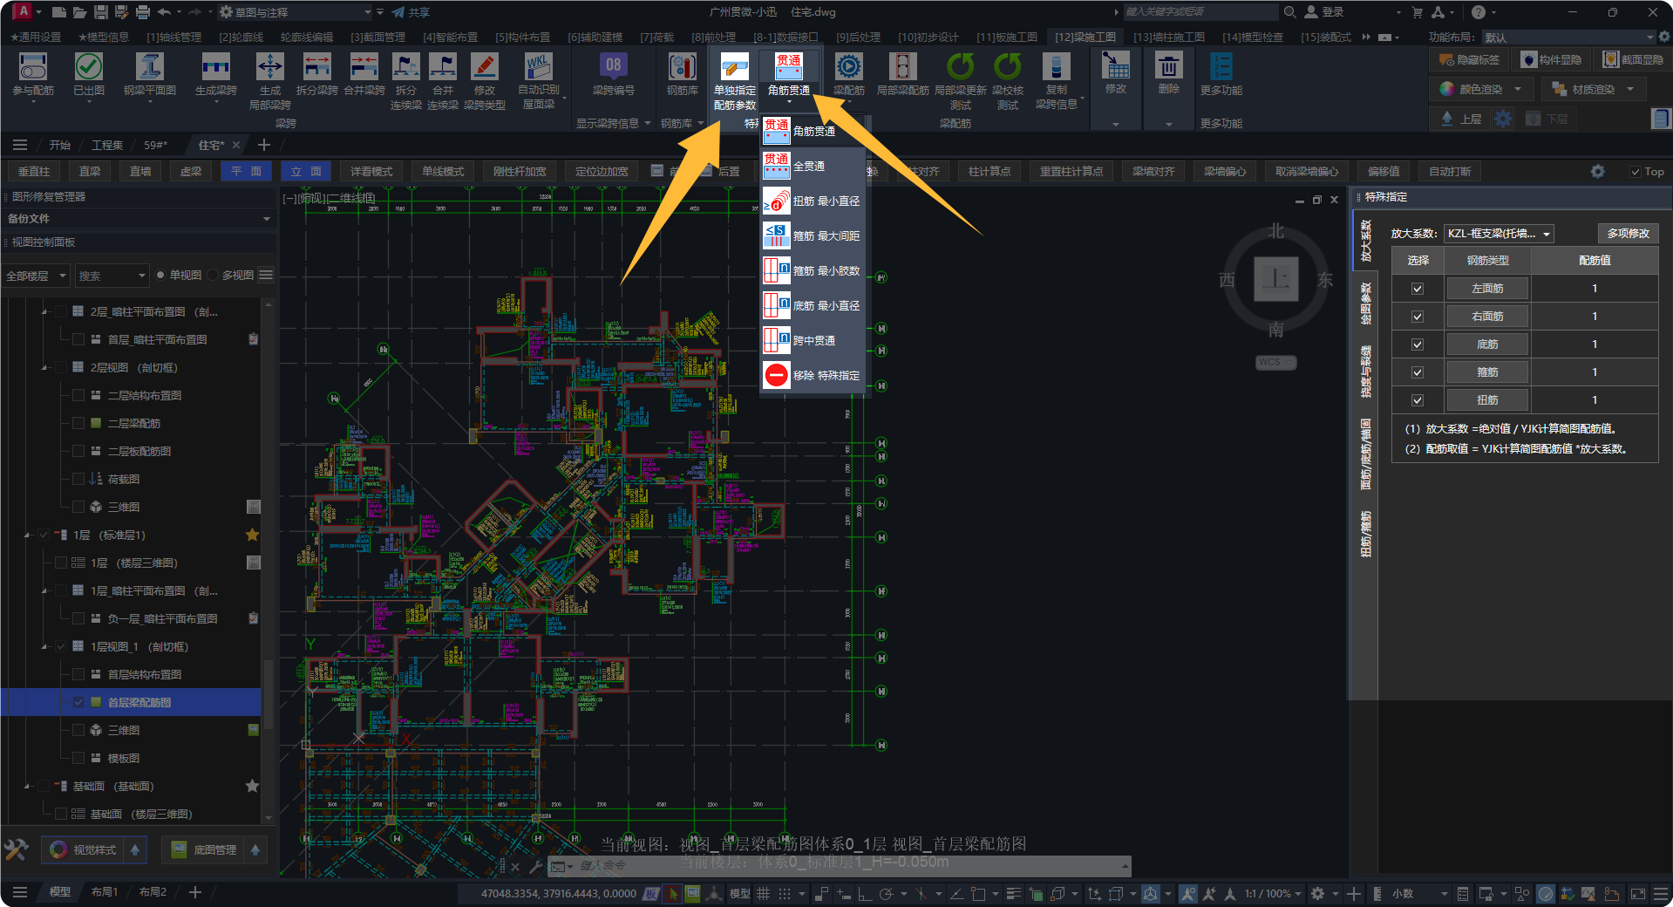Open the 钢筋库 tool icon
1673x907 pixels.
coord(682,68)
